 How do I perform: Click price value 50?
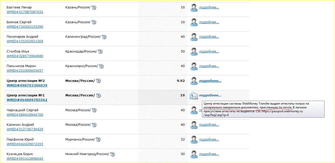point(183,51)
